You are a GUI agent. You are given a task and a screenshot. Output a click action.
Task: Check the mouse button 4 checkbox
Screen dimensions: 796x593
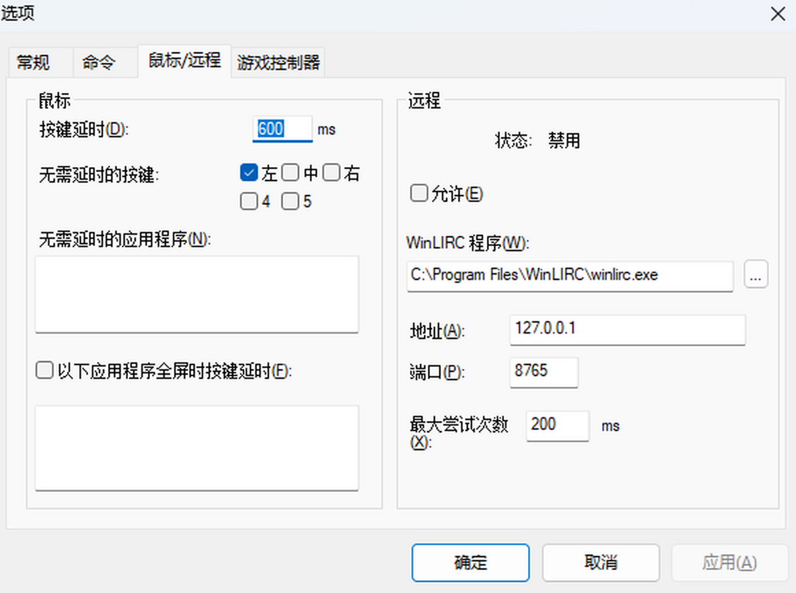pyautogui.click(x=249, y=202)
